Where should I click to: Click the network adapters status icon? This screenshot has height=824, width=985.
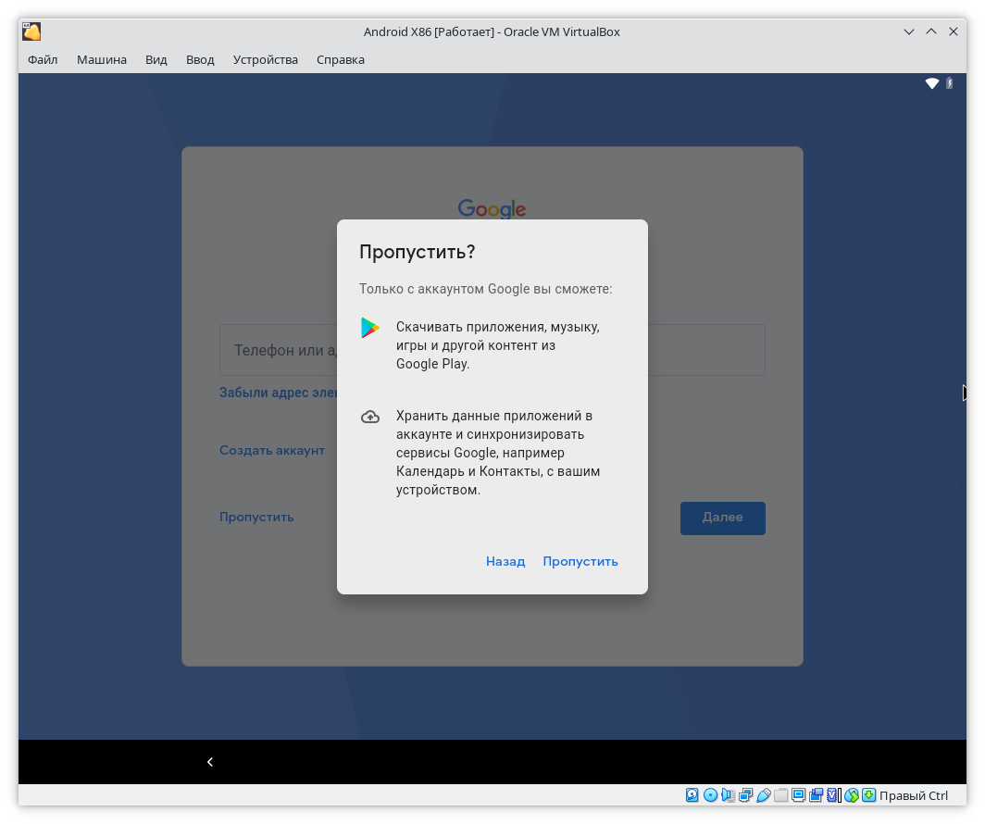coord(745,795)
